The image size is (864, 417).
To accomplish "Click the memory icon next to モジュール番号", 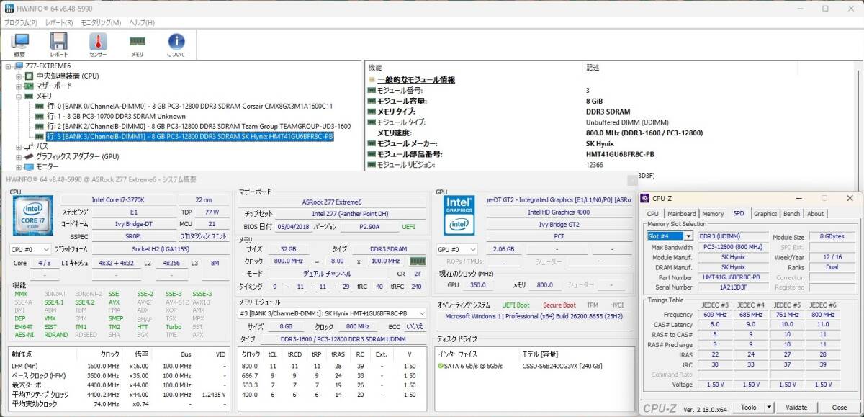I will [372, 91].
